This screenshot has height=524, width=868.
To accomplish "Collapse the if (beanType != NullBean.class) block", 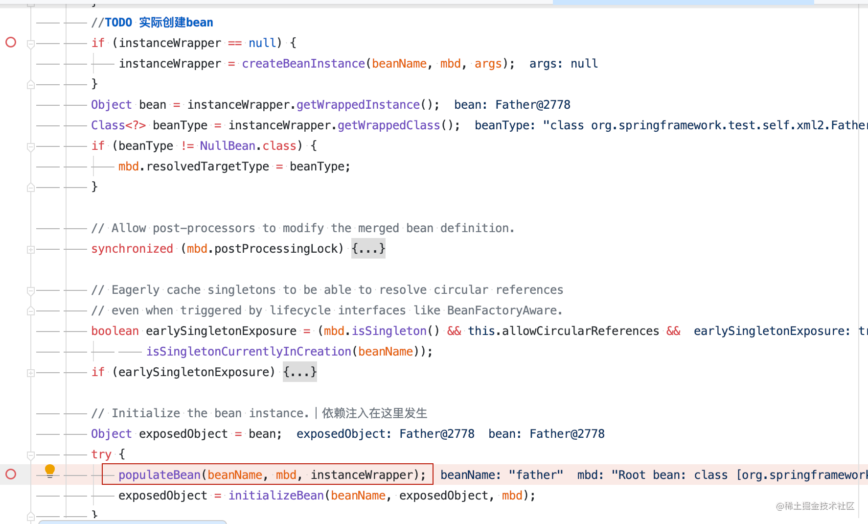I will 31,147.
